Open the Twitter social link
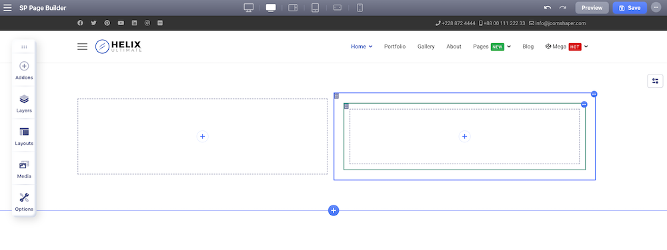667x250 pixels. click(93, 23)
